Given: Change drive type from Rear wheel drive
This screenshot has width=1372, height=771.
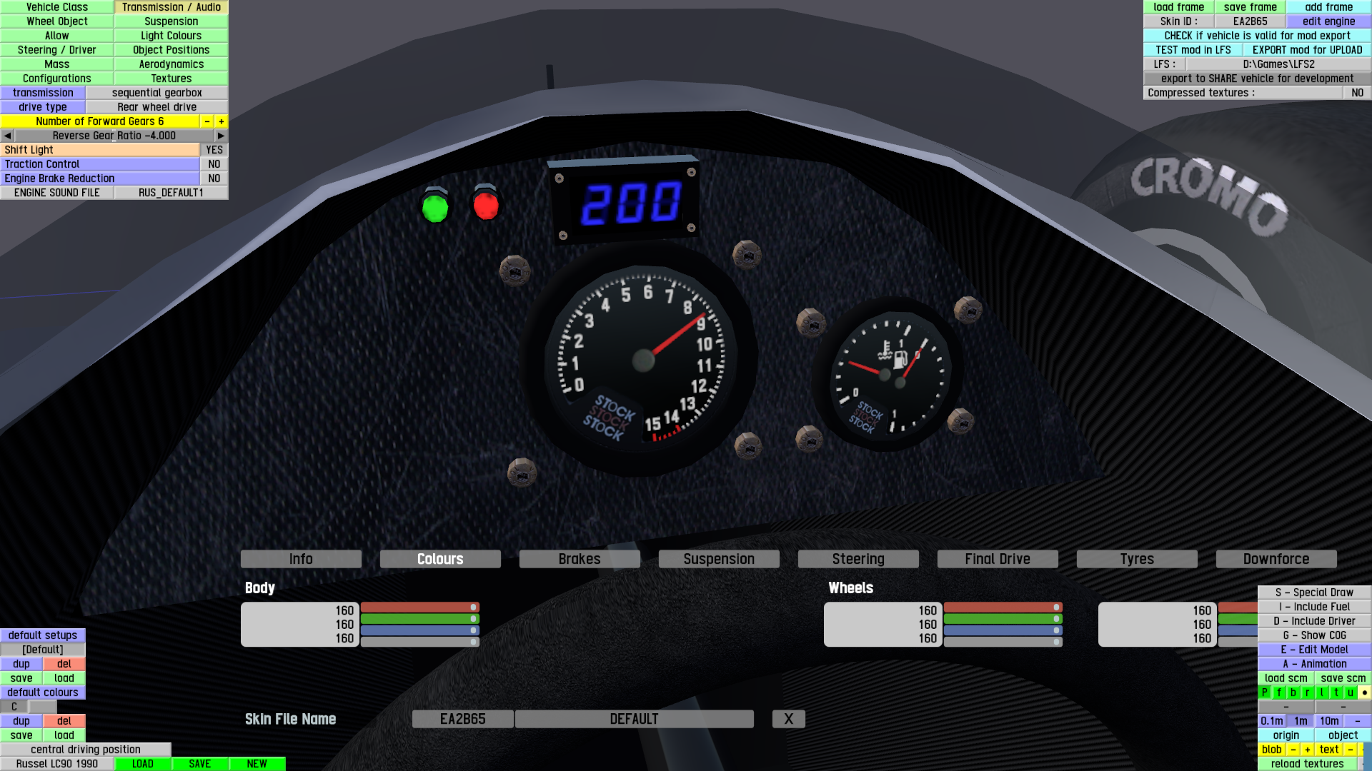Looking at the screenshot, I should 157,107.
